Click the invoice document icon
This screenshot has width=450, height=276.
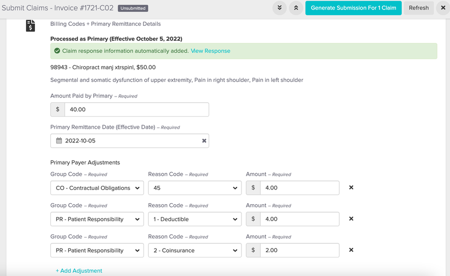point(31,25)
